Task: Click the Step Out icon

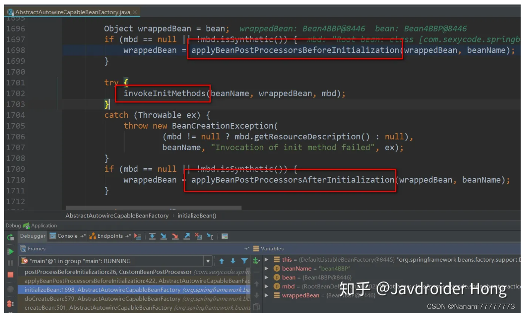Action: click(187, 236)
